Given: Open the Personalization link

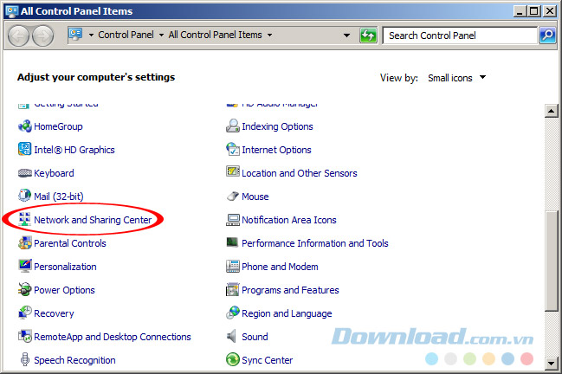Looking at the screenshot, I should (65, 267).
